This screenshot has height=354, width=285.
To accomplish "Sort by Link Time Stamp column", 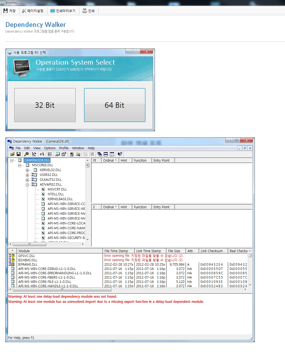I will point(150,251).
